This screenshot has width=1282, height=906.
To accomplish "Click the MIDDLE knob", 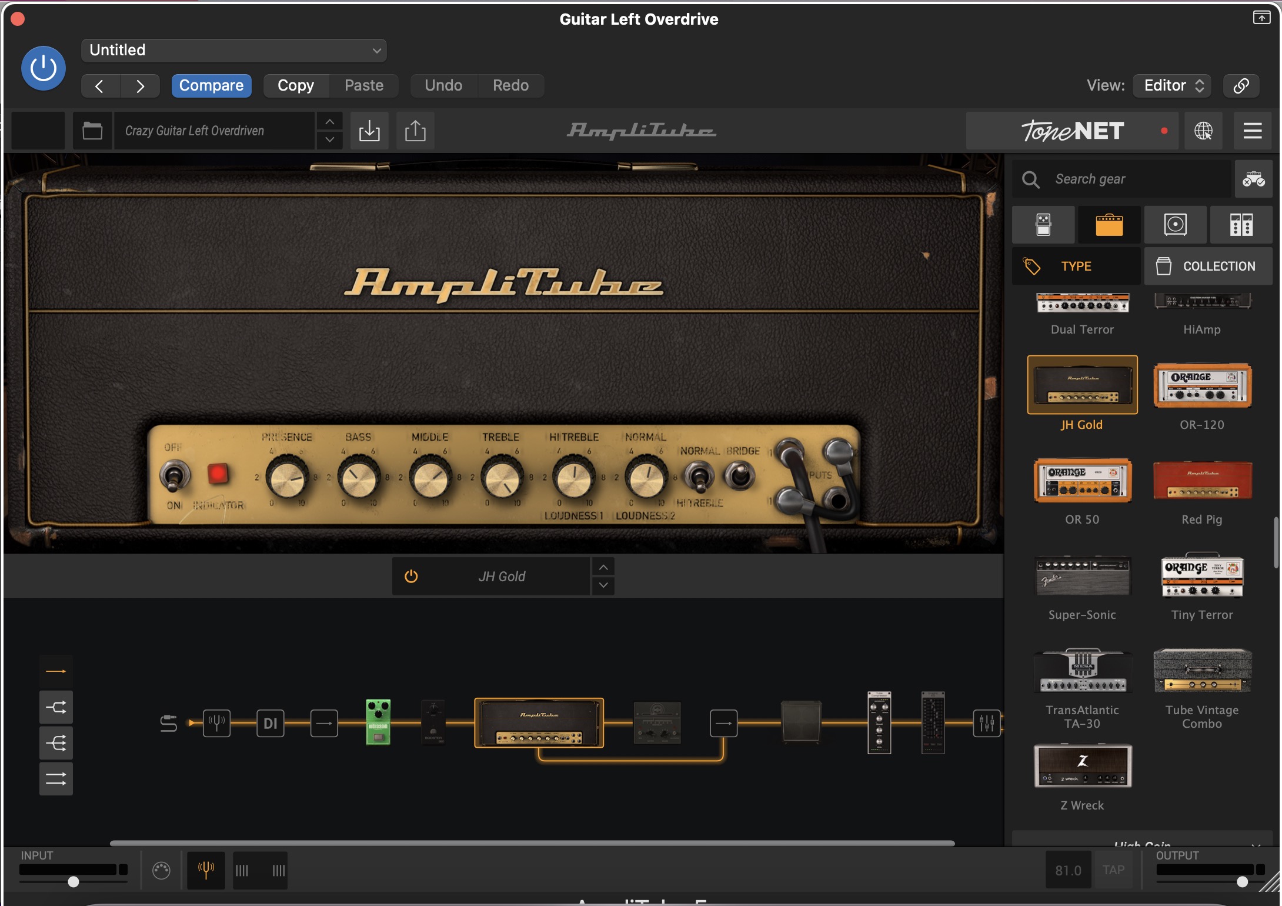I will 430,477.
